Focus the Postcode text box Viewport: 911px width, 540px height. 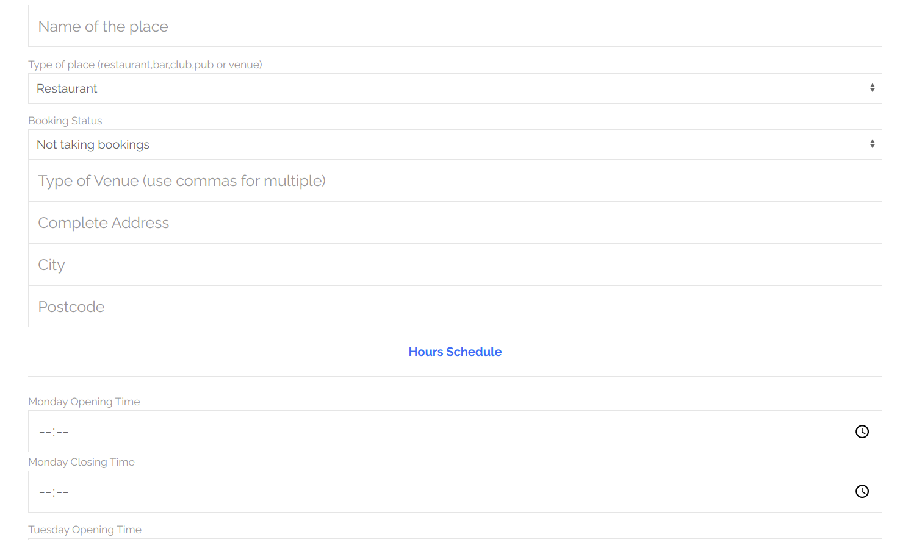[455, 307]
